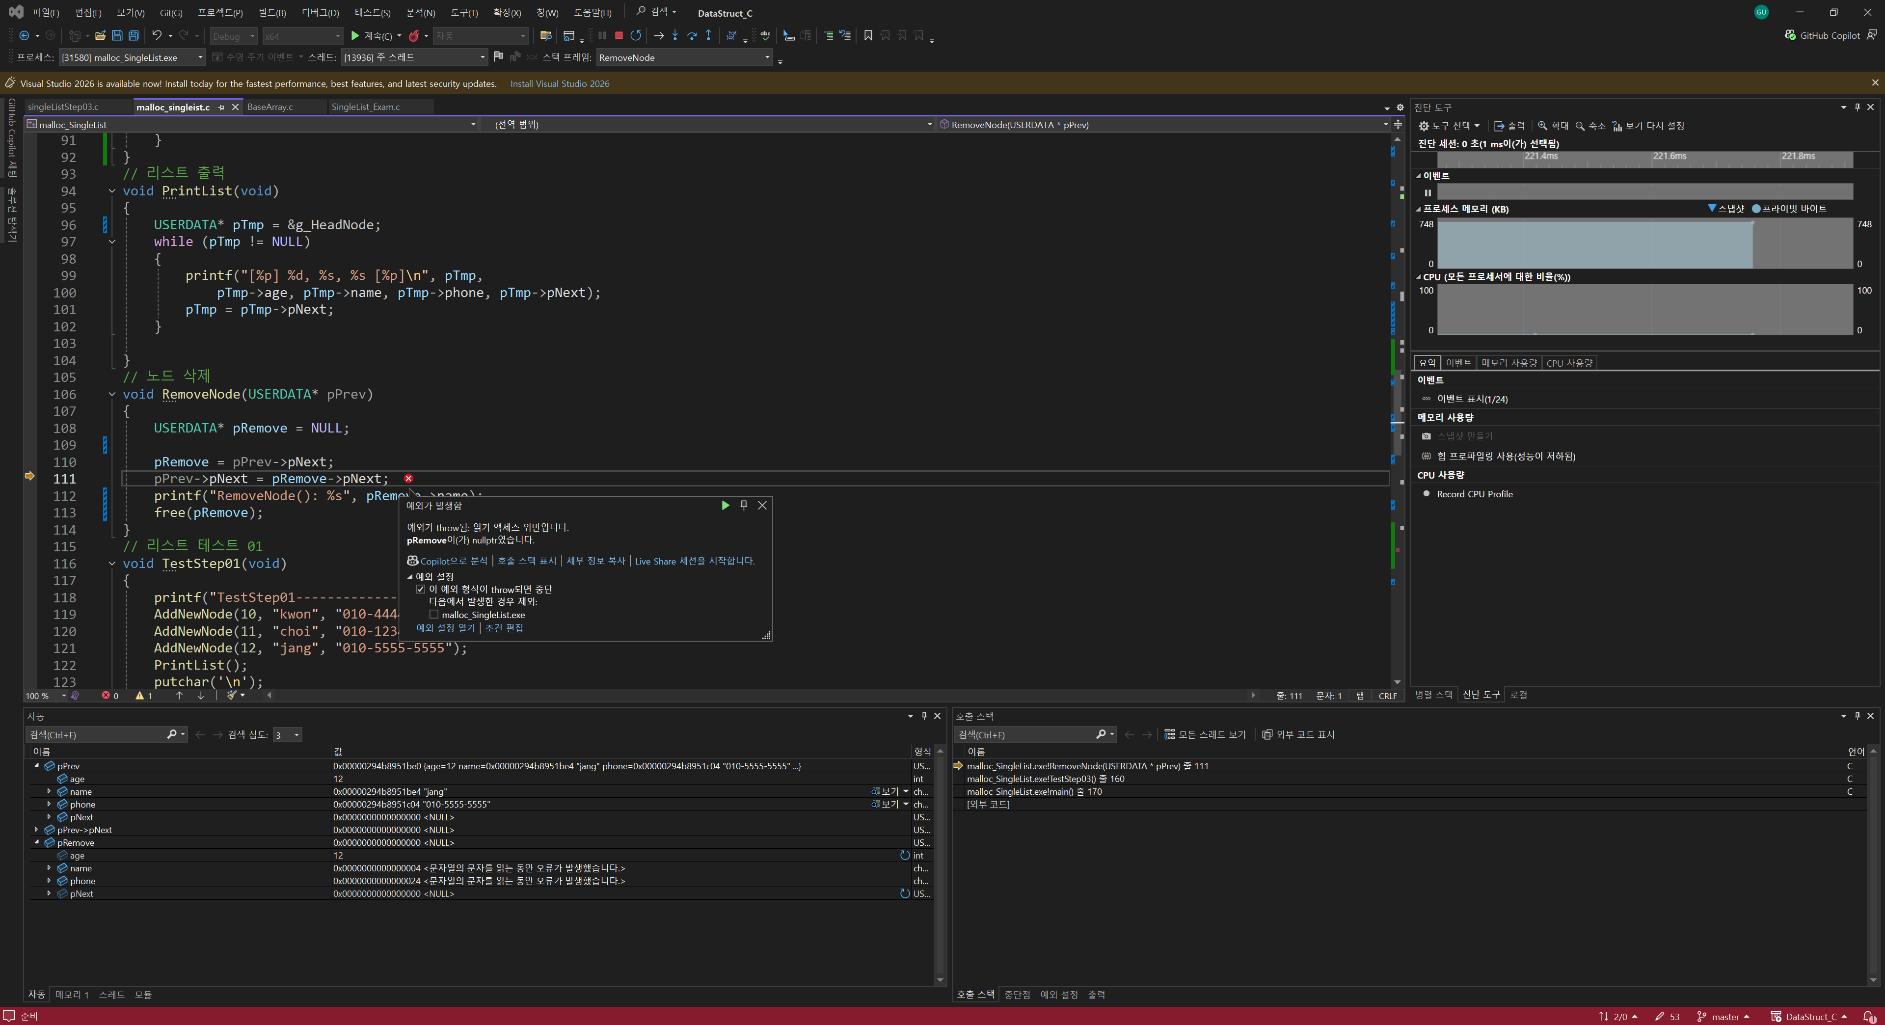Click the Hot Reload flame icon
The width and height of the screenshot is (1885, 1025).
pos(414,35)
